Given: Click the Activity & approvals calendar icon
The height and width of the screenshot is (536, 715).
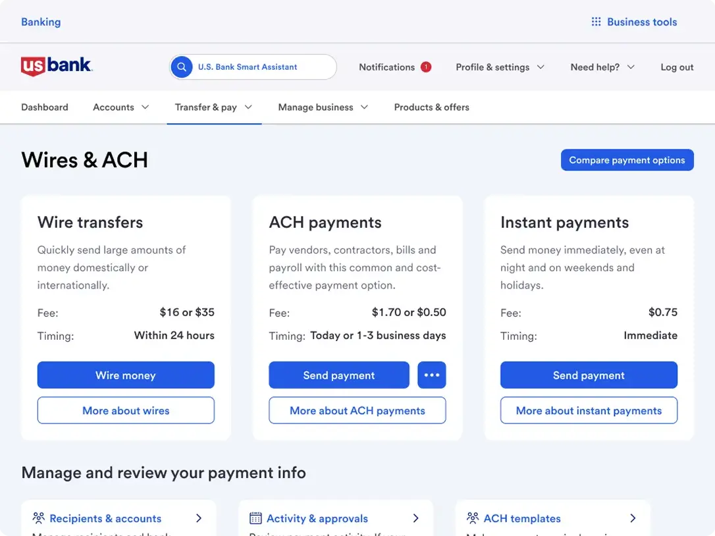Looking at the screenshot, I should click(255, 518).
